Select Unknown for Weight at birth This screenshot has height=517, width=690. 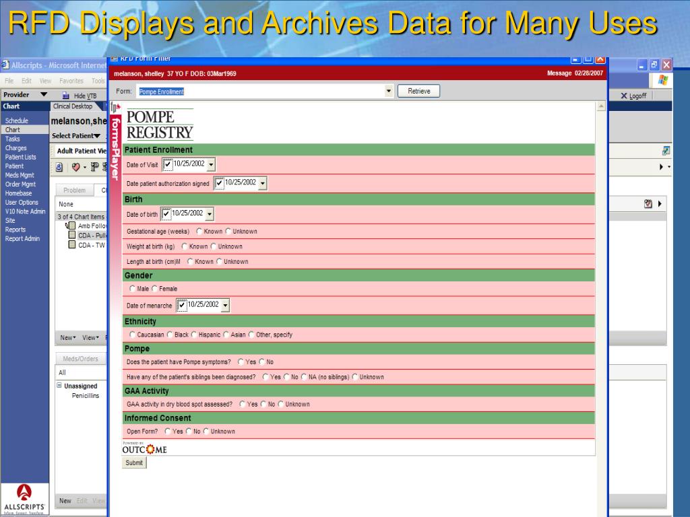[214, 246]
